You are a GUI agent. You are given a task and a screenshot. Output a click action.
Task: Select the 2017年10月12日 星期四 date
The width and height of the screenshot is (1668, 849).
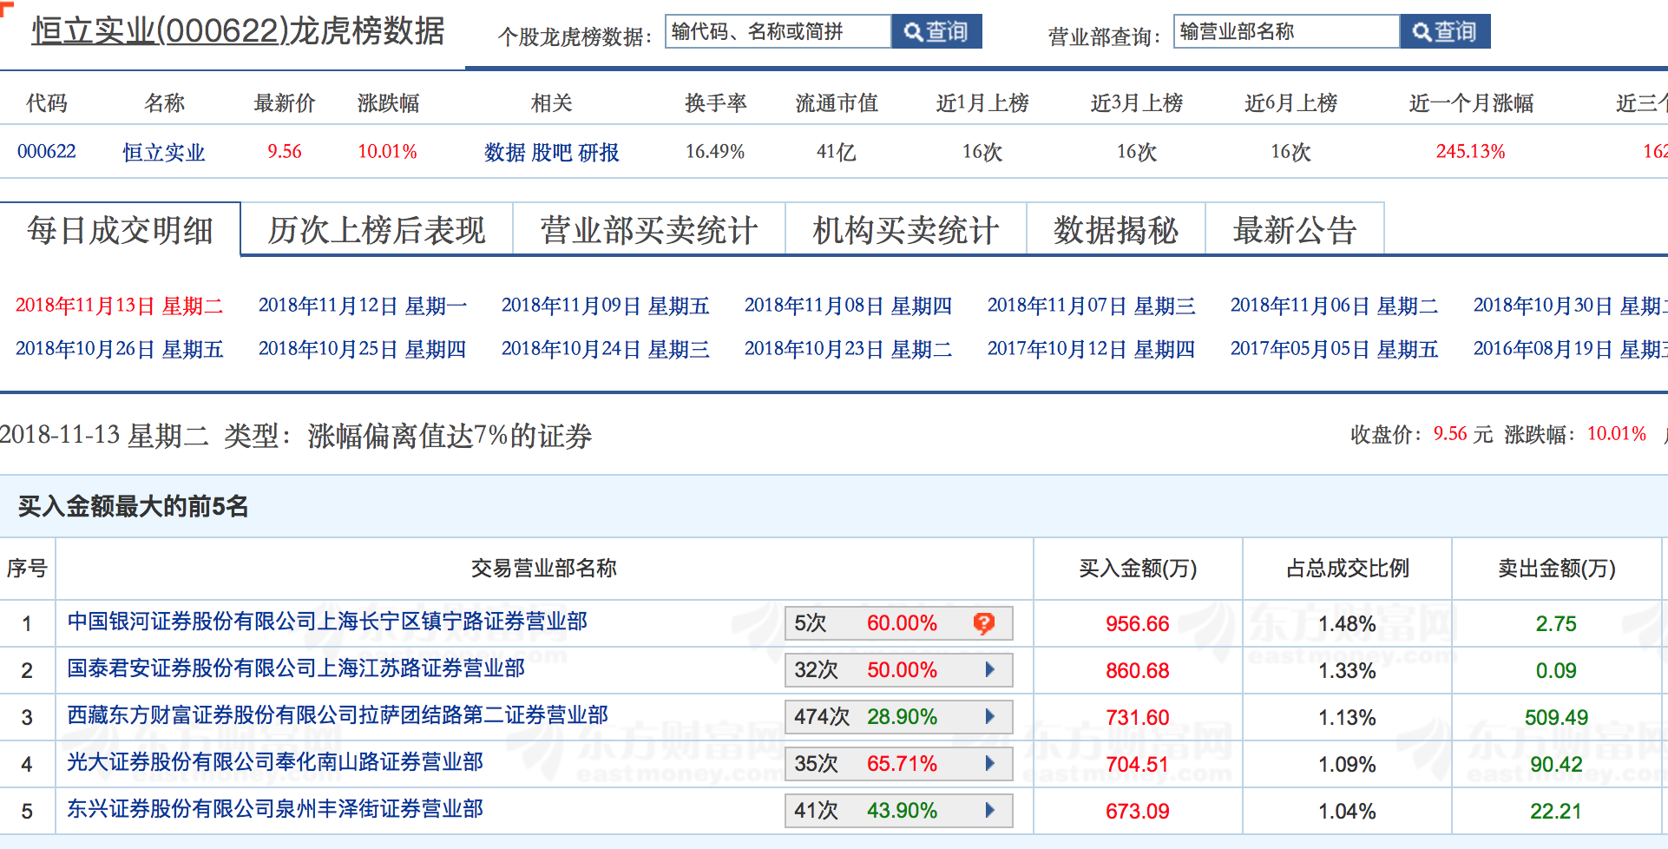point(1091,350)
